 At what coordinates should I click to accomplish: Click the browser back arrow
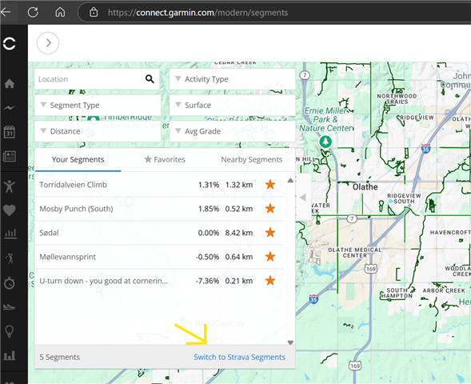pos(6,12)
